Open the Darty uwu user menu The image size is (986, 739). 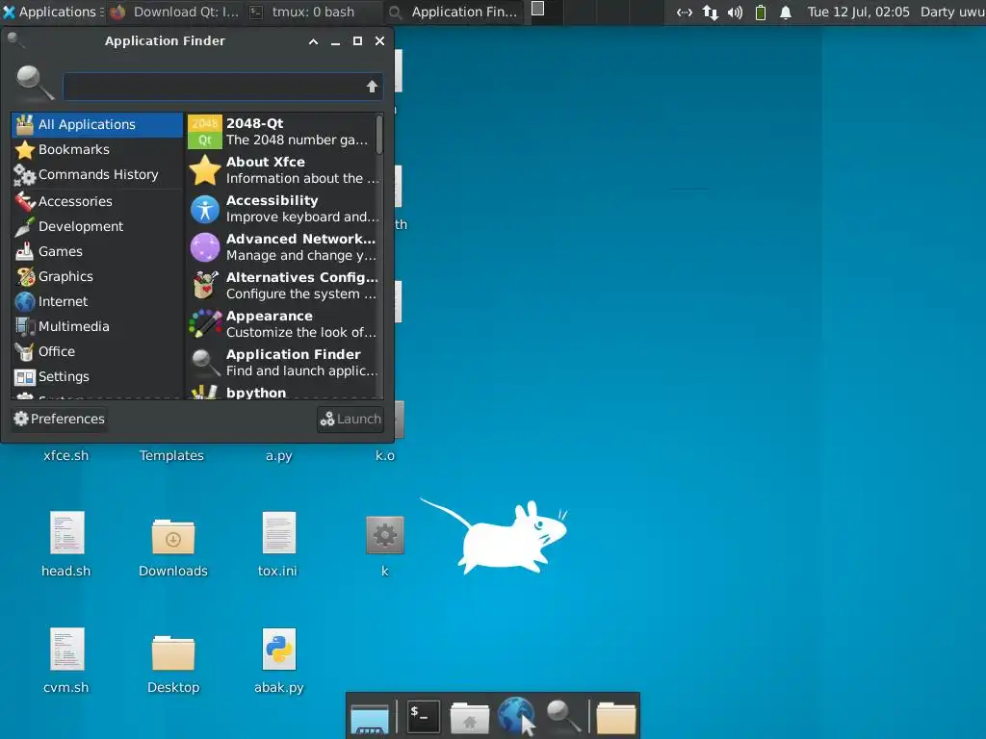coord(952,12)
